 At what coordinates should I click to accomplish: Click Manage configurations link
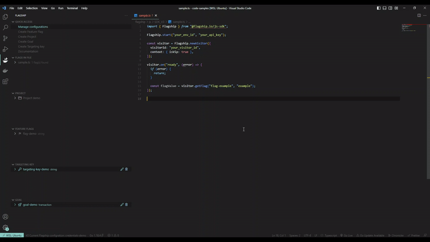pos(33,27)
